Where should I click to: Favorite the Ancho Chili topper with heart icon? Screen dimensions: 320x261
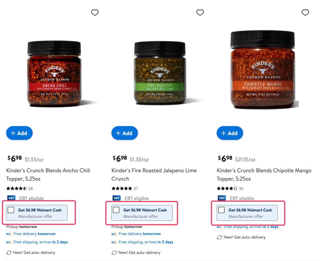pyautogui.click(x=95, y=12)
